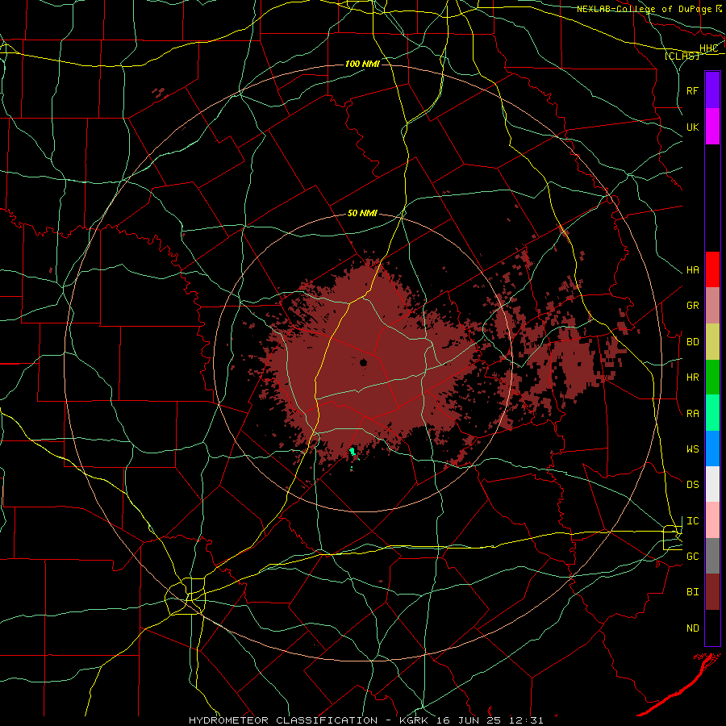Image resolution: width=726 pixels, height=726 pixels.
Task: Click the DS legend label
Action: point(692,485)
